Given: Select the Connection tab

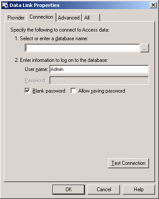Looking at the screenshot, I should click(41, 17).
